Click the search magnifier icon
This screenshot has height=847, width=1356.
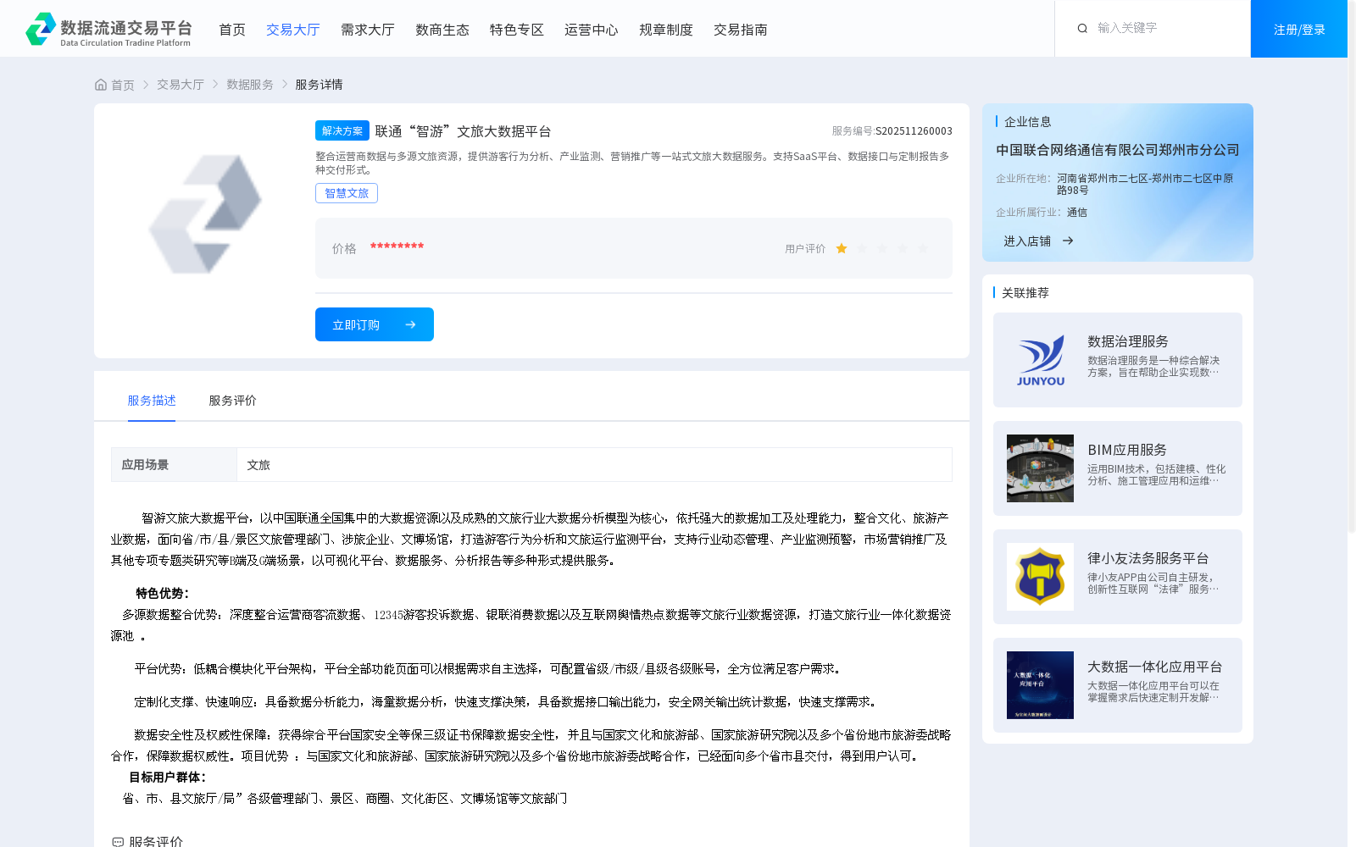pos(1082,28)
